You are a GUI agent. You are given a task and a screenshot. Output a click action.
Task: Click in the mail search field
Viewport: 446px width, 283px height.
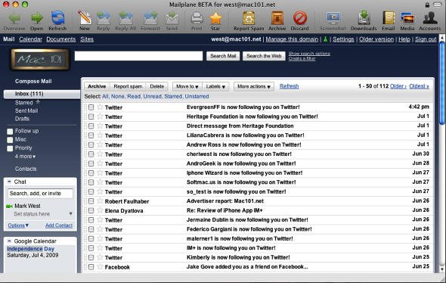click(x=138, y=56)
